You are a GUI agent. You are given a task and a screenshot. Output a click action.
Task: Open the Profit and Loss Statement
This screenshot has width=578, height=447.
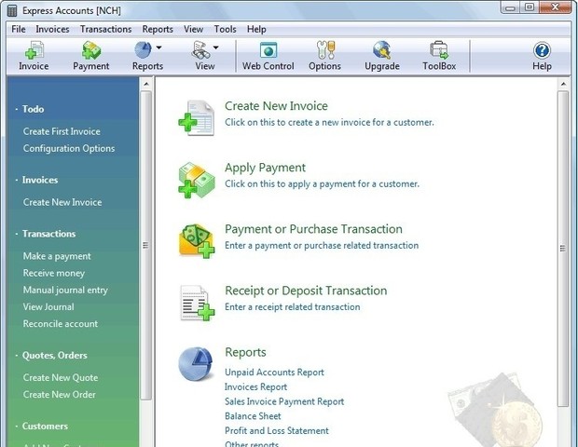point(277,431)
